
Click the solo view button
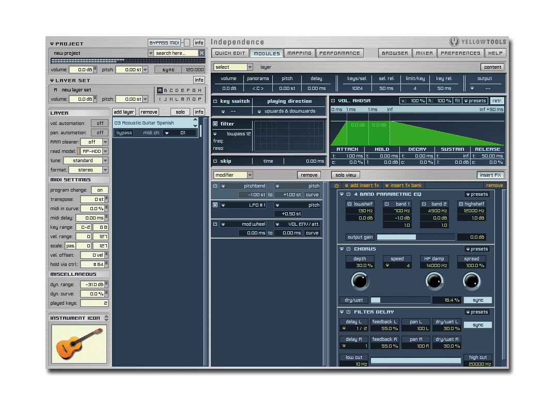pyautogui.click(x=345, y=175)
